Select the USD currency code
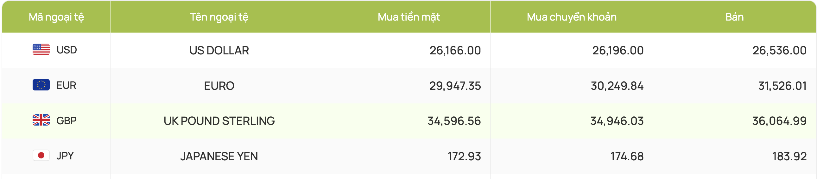Image resolution: width=817 pixels, height=179 pixels. (x=66, y=50)
